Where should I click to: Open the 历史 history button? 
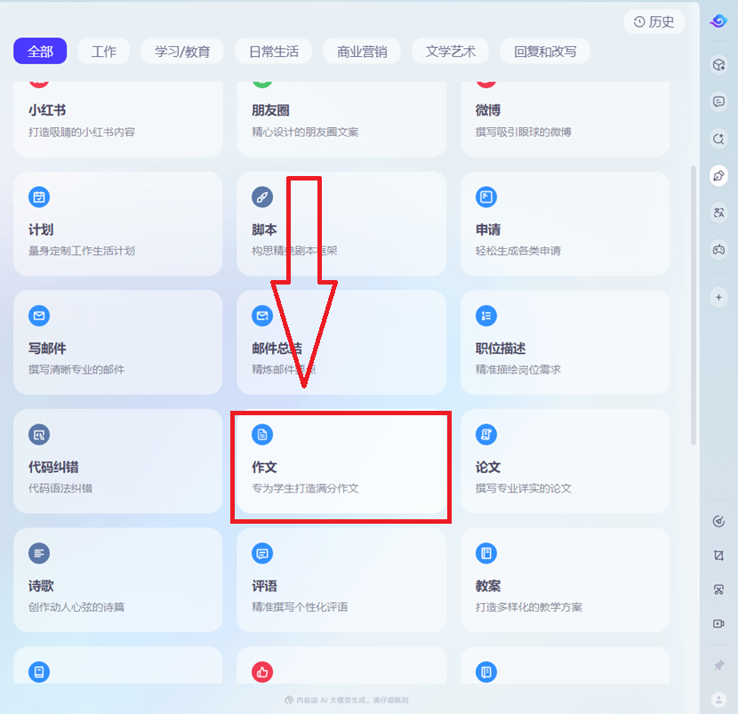[654, 21]
